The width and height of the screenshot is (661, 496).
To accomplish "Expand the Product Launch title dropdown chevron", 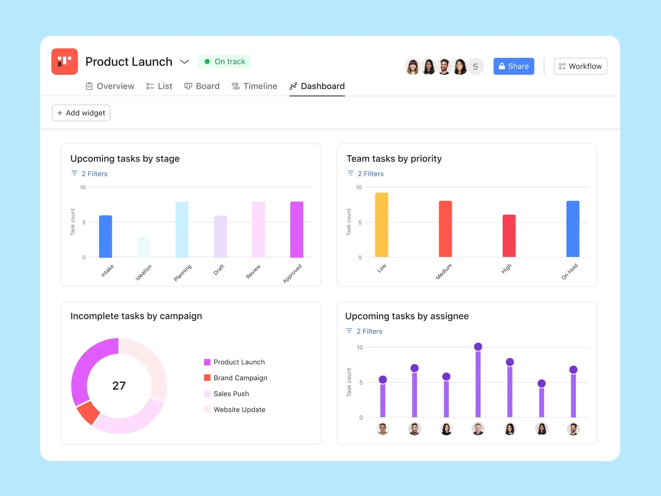I will (184, 62).
